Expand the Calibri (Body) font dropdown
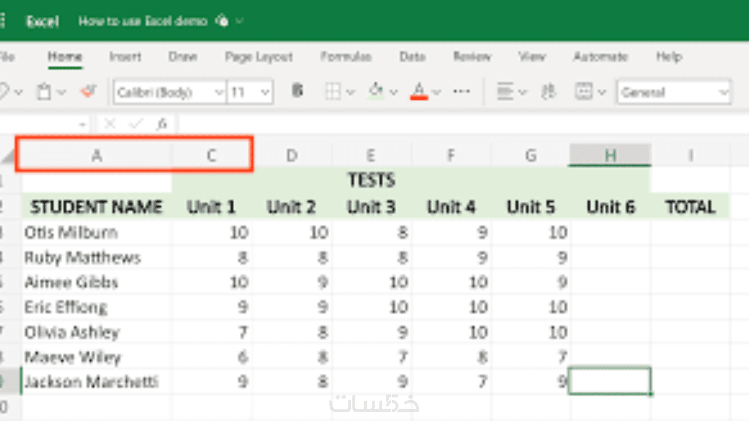Viewport: 749px width, 421px height. (218, 92)
